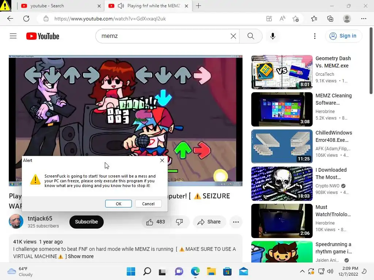Open 'Must Watch!Trololo...' video thumbnail

282,221
